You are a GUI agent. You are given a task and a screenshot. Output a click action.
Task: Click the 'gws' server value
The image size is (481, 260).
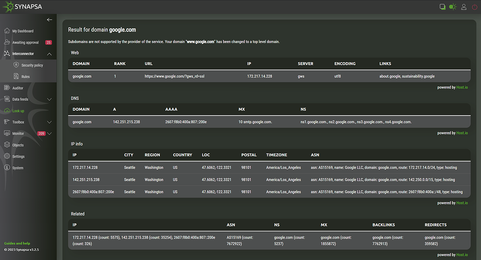301,76
